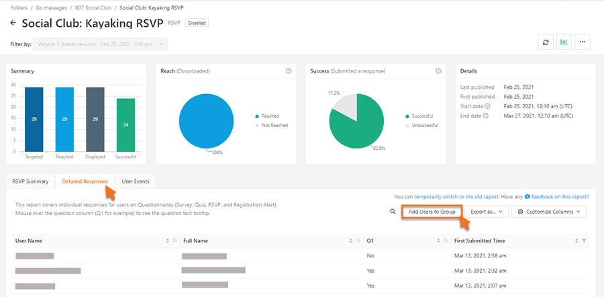This screenshot has width=604, height=297.
Task: Click the User Name column header
Action: coord(29,241)
